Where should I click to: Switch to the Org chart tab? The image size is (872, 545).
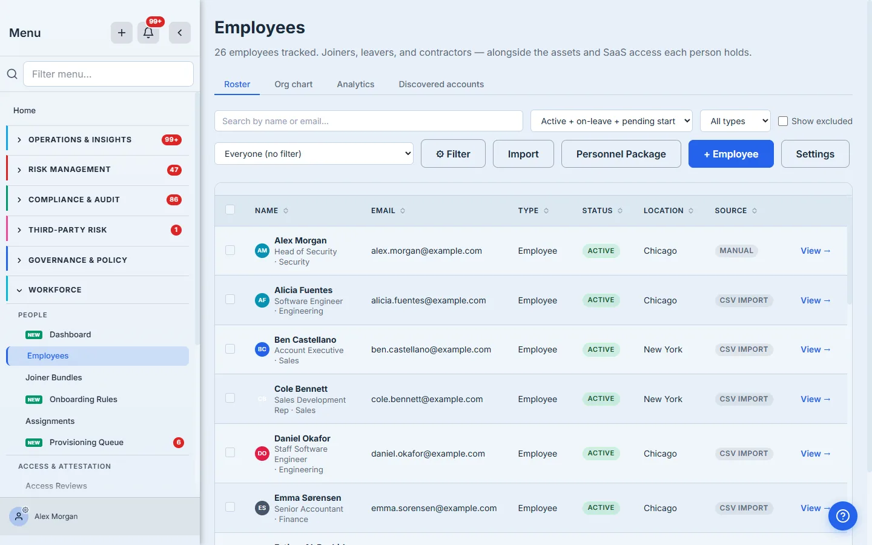(294, 84)
